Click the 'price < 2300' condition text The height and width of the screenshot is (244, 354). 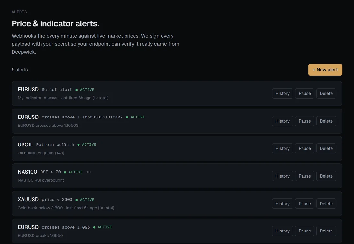click(57, 200)
